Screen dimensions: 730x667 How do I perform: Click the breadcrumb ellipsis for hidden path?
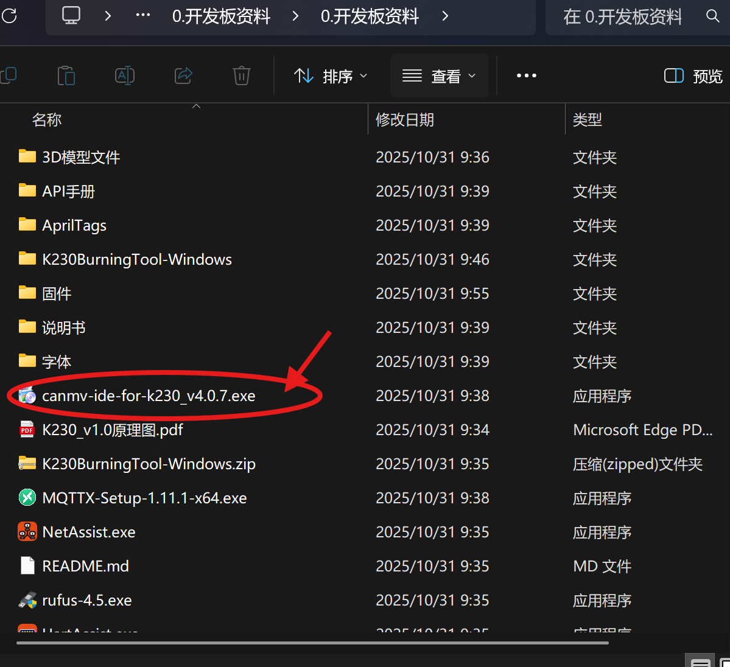[143, 16]
